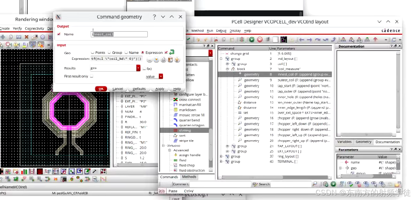
Task: Select the geometry row outest_coil on line 9
Action: [x=275, y=80]
